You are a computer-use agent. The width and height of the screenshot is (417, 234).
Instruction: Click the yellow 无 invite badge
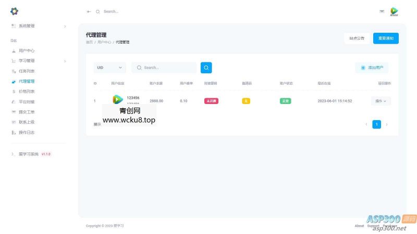246,101
